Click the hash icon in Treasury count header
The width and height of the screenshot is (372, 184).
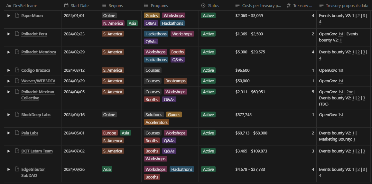pyautogui.click(x=289, y=5)
